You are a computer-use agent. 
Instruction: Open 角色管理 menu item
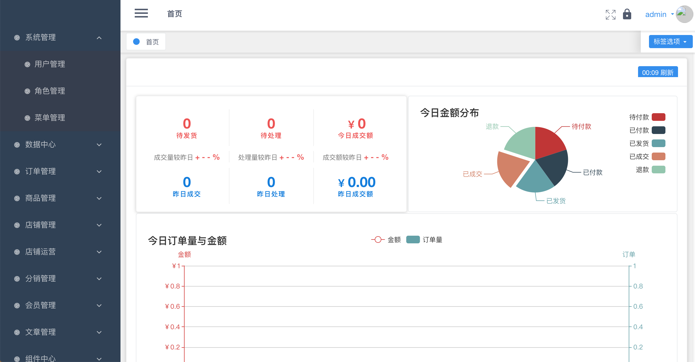[50, 91]
